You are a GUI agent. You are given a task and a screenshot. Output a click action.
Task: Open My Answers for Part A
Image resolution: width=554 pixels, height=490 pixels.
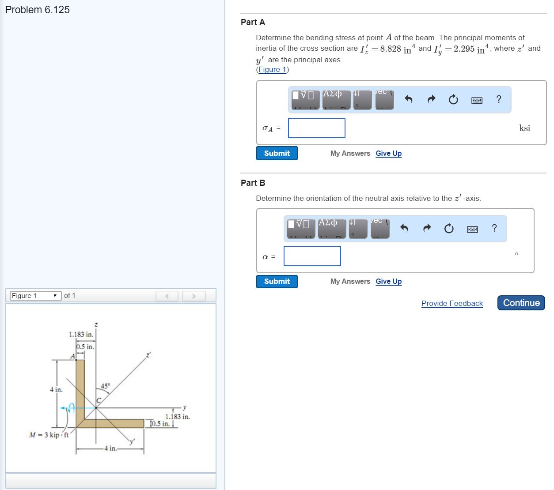350,153
